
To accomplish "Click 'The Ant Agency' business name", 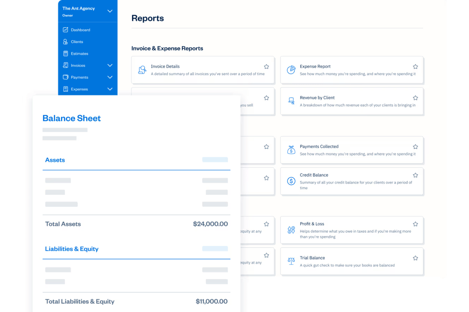I will 79,9.
